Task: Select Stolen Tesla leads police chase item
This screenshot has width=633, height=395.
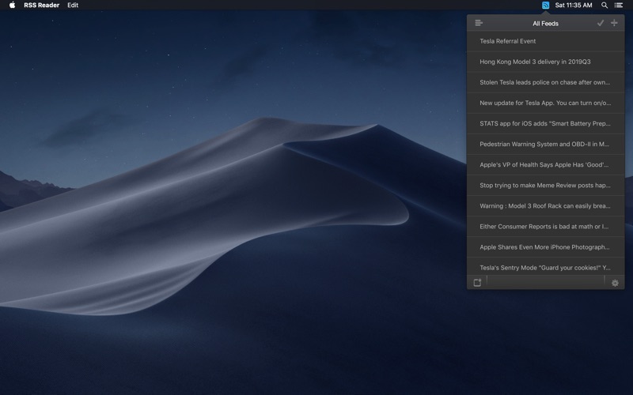Action: pos(545,82)
